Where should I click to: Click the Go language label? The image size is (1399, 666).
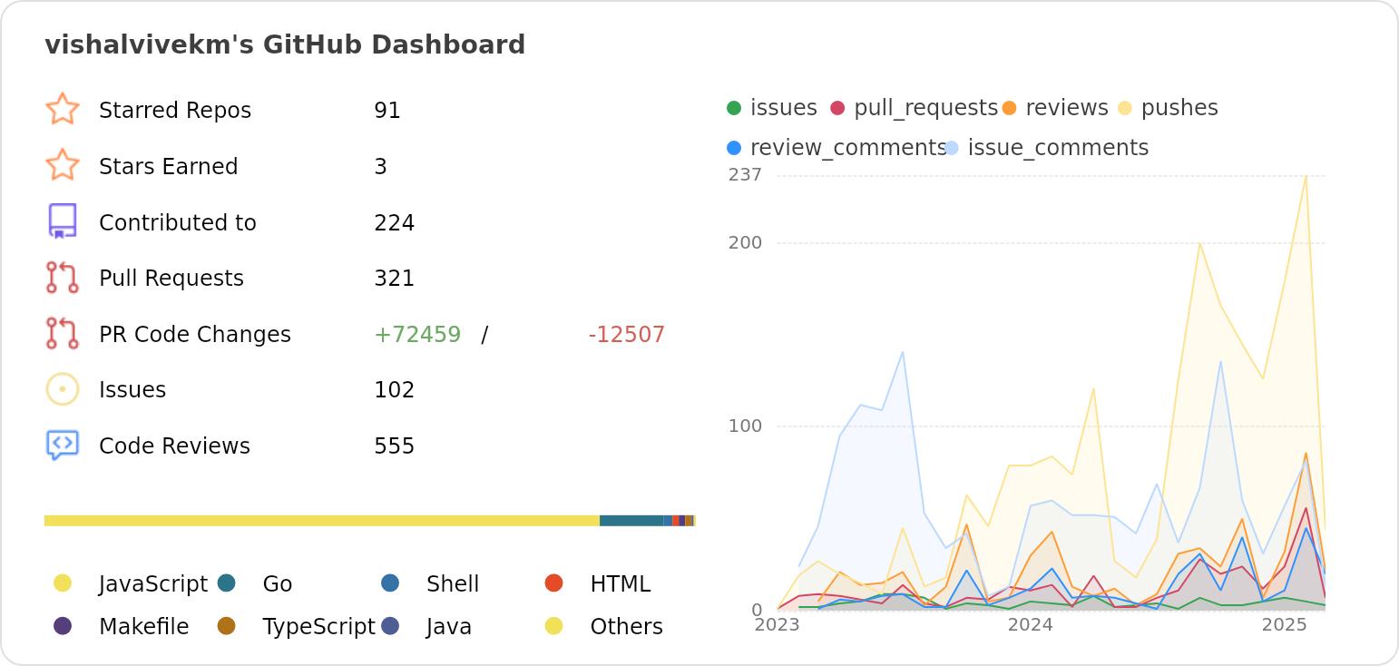pyautogui.click(x=278, y=584)
